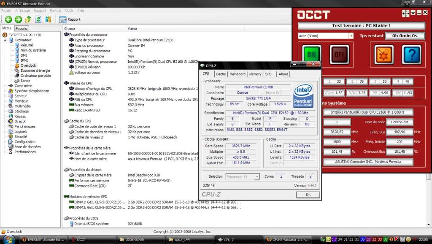432x244 pixels.
Task: Start the OCCT test with ON
Action: (x=312, y=54)
